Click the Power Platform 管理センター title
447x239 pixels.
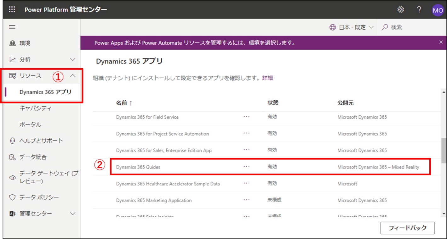(66, 10)
